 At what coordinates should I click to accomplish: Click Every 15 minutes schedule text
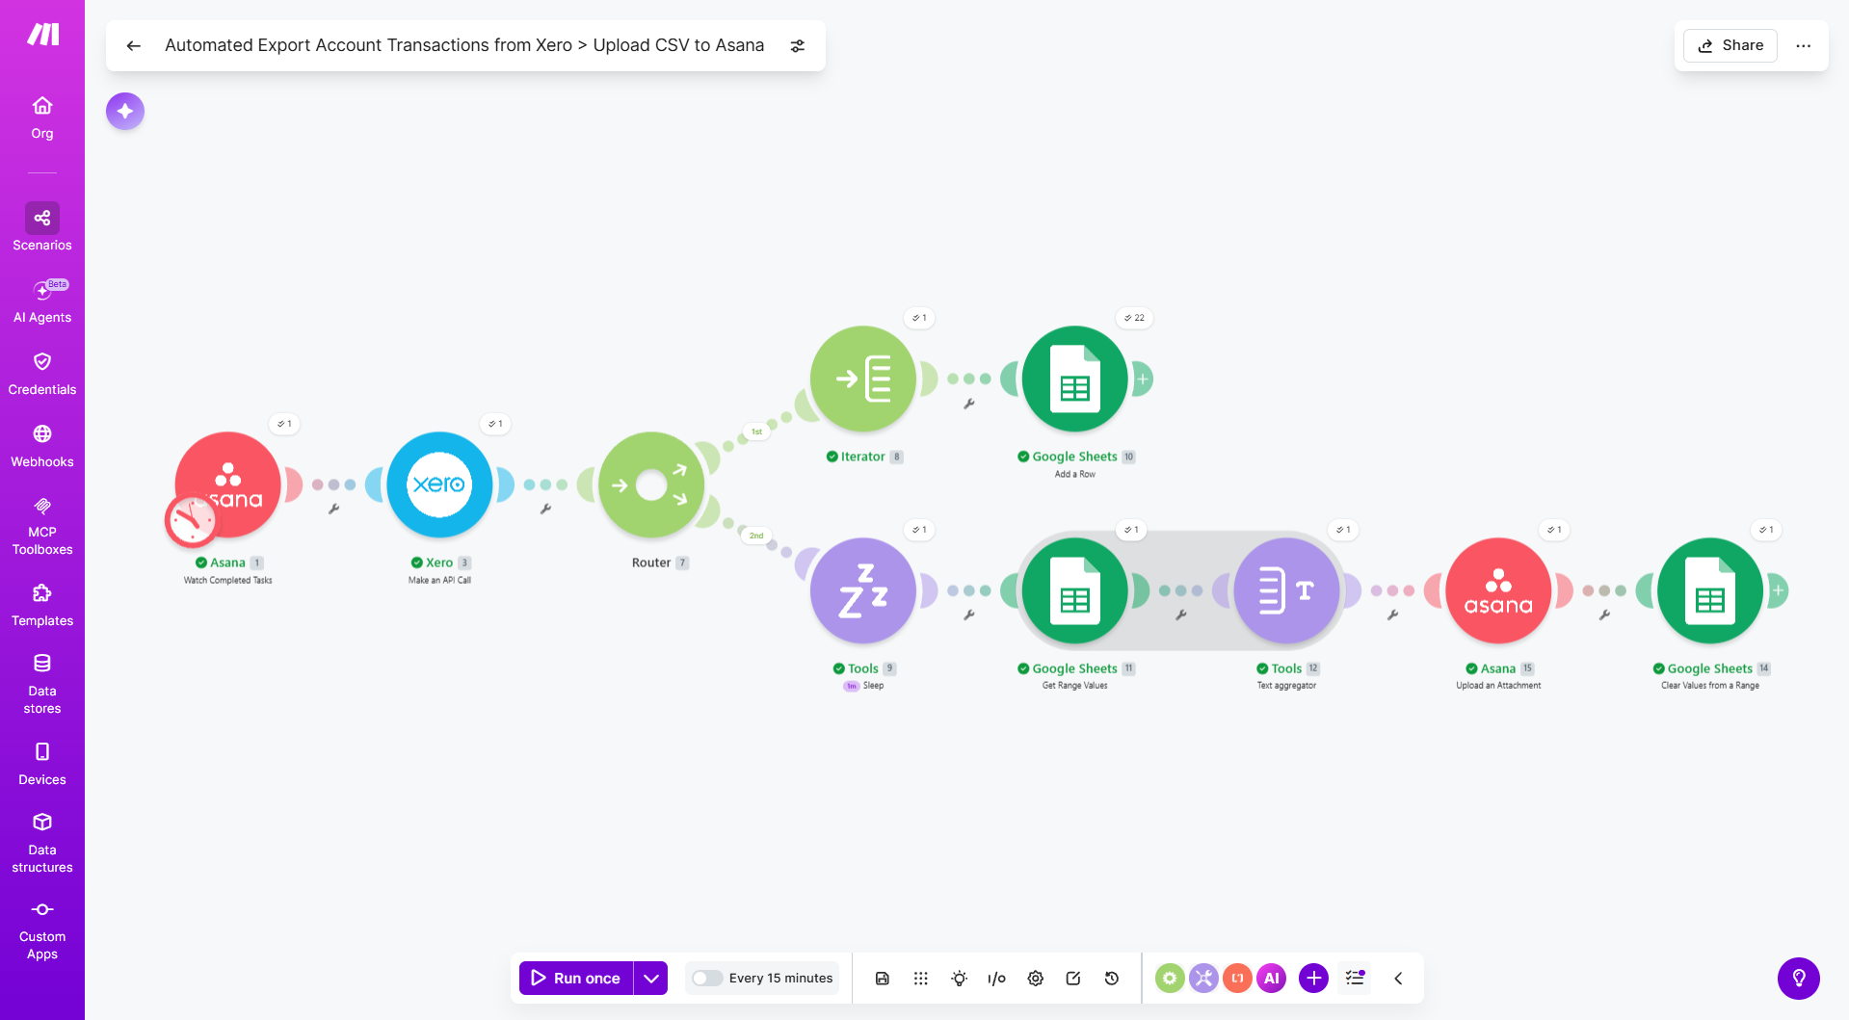(780, 979)
